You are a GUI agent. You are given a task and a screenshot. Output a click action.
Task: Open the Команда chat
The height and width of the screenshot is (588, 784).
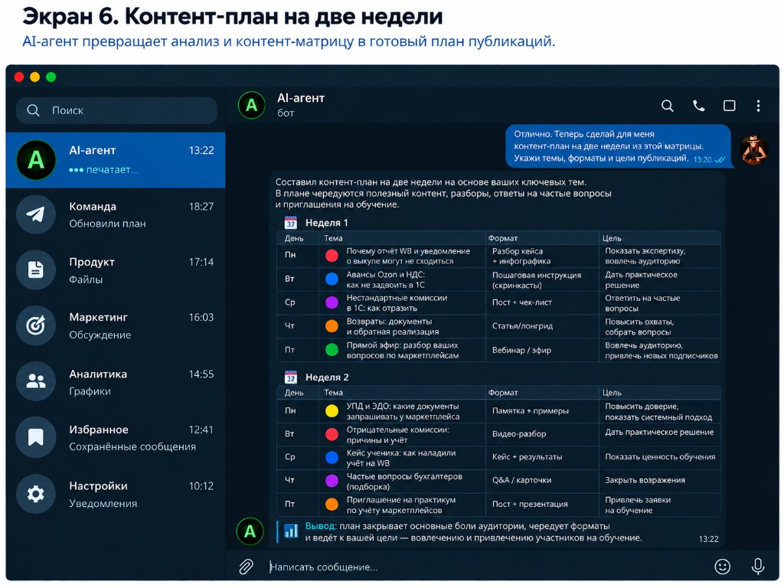pyautogui.click(x=116, y=215)
